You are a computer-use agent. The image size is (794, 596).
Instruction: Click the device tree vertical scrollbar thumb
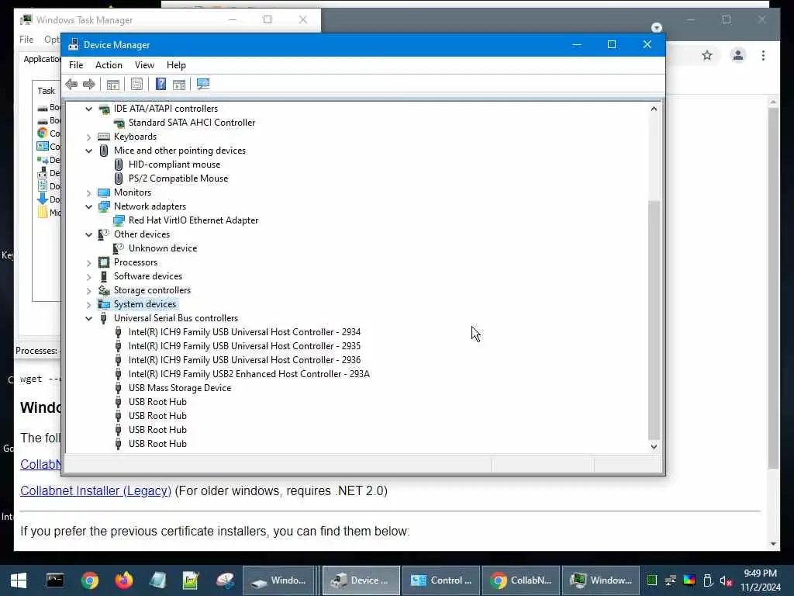(654, 321)
